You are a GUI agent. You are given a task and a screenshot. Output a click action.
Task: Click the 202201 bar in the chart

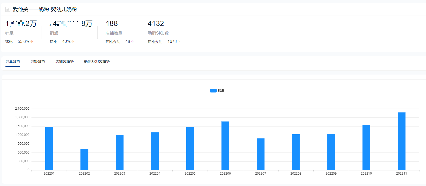point(49,148)
